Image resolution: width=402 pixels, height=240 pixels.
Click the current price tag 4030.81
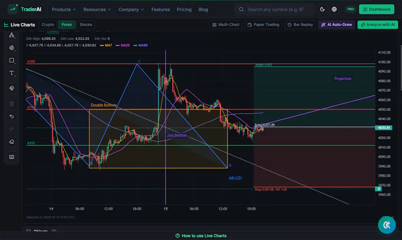(383, 128)
